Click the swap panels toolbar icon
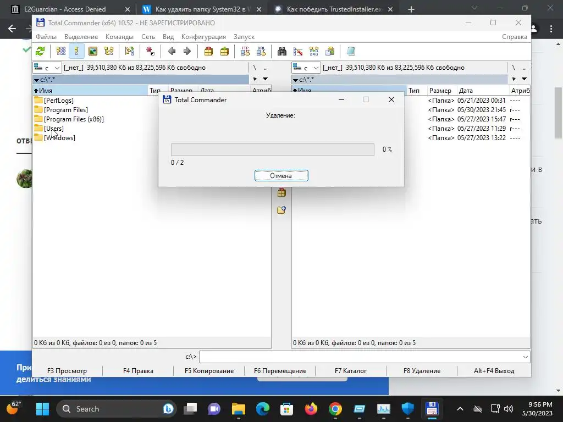 (x=130, y=51)
